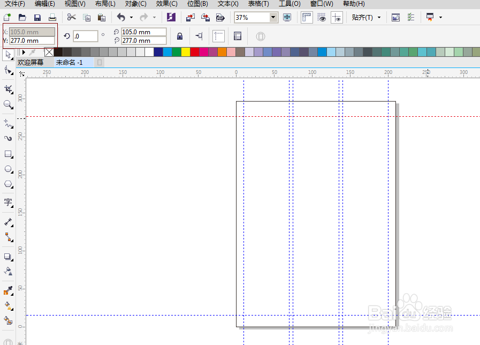Switch to the 欢迎屏幕 tab
The width and height of the screenshot is (480, 345).
[31, 63]
